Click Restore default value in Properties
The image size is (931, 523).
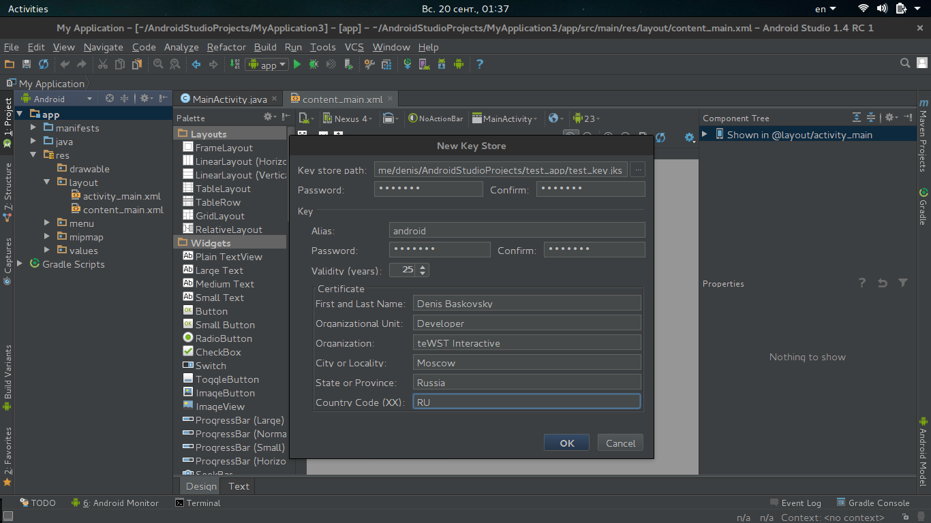pos(883,283)
